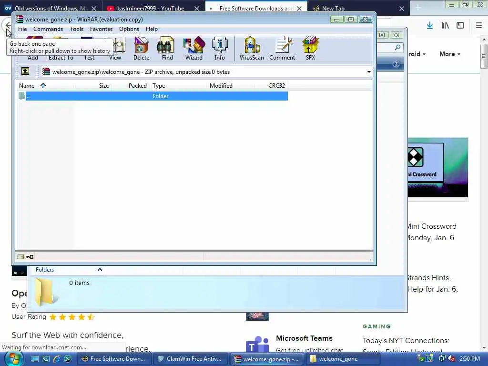The image size is (488, 366).
Task: Click the disk drive icon in WinRAR status bar
Action: pyautogui.click(x=20, y=257)
